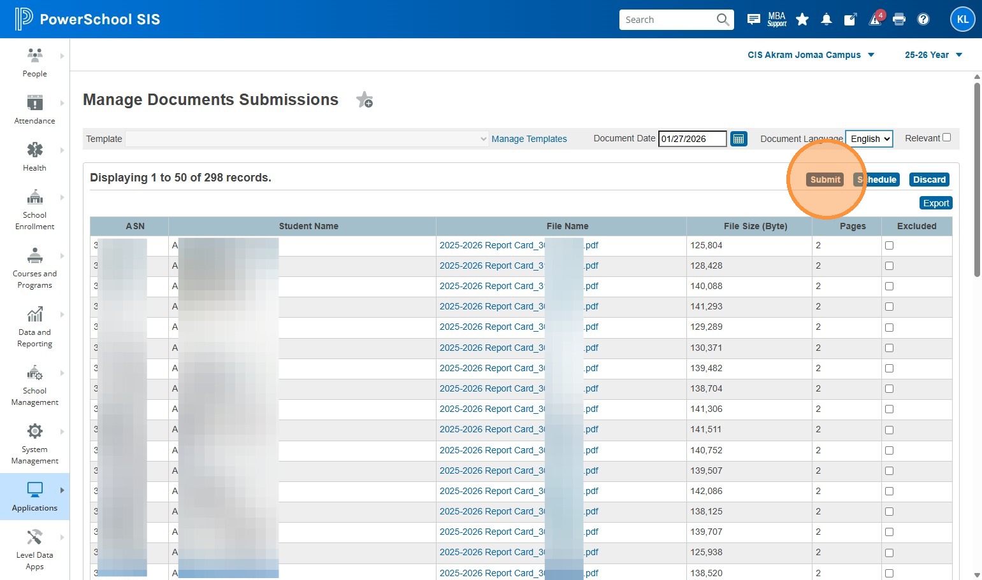Viewport: 982px width, 580px height.
Task: Open the calendar date picker icon
Action: coord(739,139)
